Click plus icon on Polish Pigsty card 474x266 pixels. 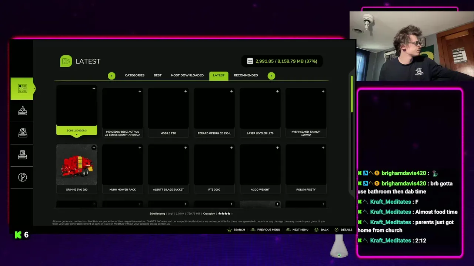pos(323,148)
